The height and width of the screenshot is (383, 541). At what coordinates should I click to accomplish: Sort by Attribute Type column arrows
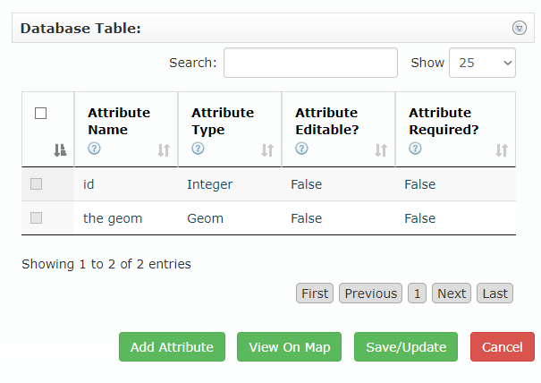coord(267,150)
